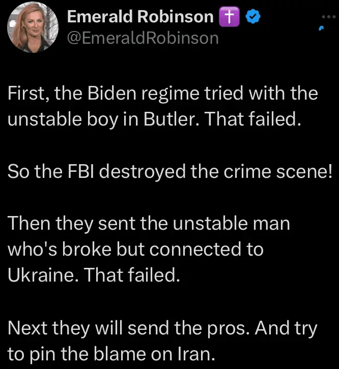
Task: Click the blue verified checkmark badge
Action: [253, 17]
